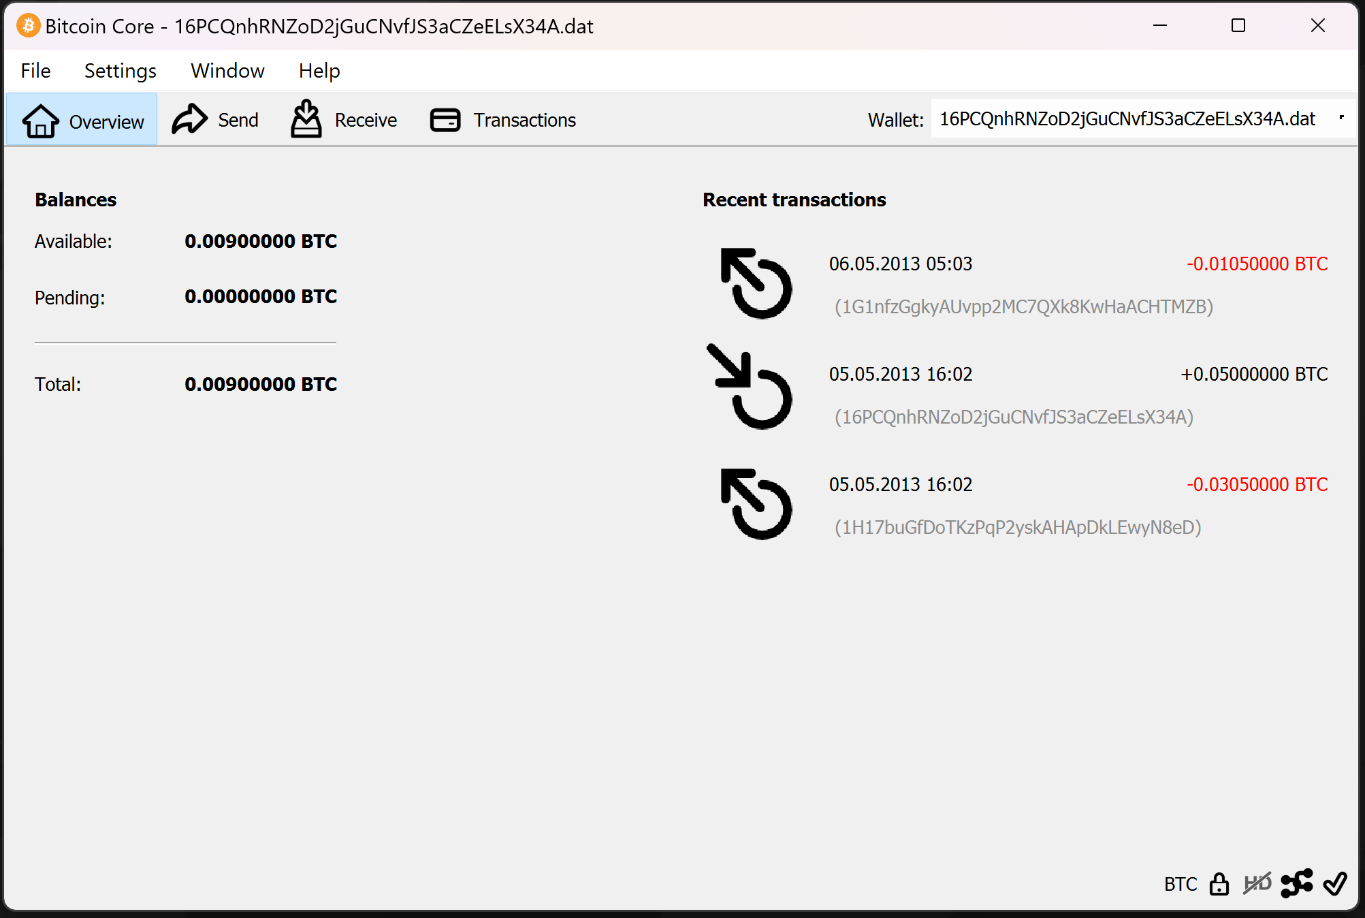Screen dimensions: 1365x918
Task: Click the Bitcoin Core logo icon
Action: 28,26
